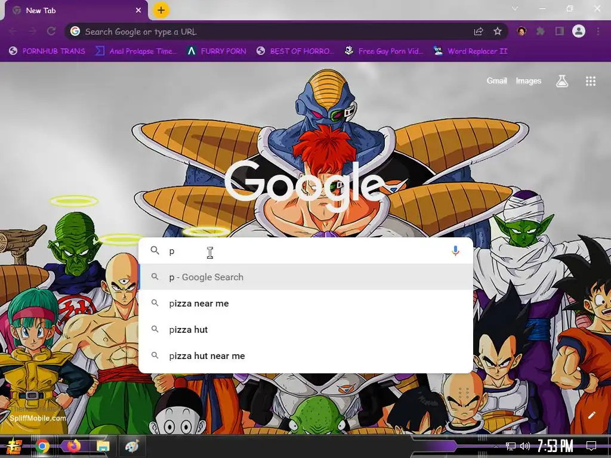Open a new tab with the plus button
Screen dimensions: 611x458
tap(161, 10)
